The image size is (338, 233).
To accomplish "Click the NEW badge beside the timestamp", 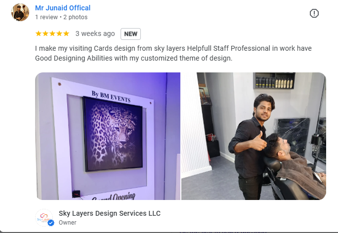I will pos(130,34).
